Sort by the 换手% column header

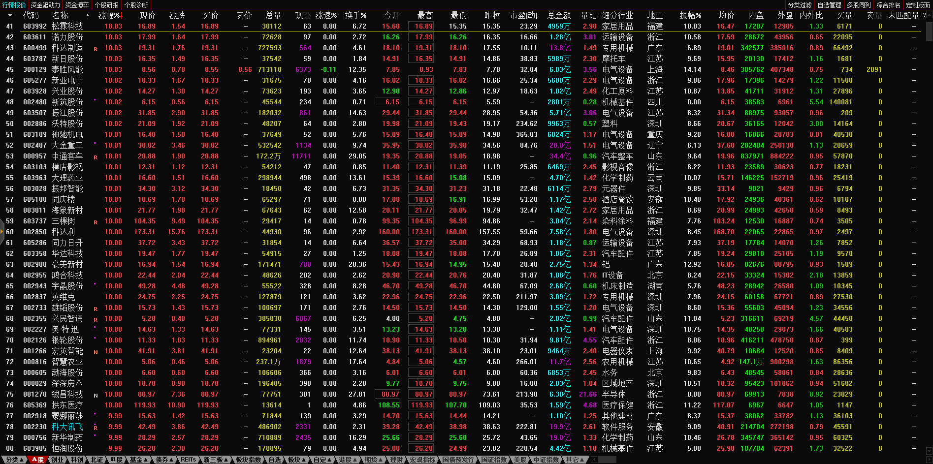pyautogui.click(x=355, y=15)
